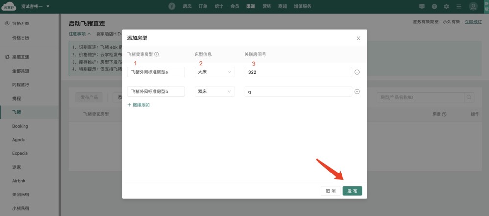Click the yen currency icon in header

tap(172, 6)
